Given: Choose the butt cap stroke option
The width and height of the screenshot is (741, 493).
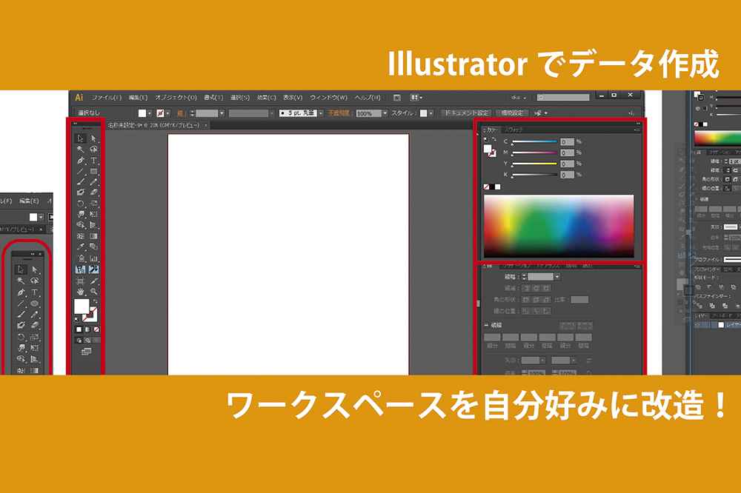Looking at the screenshot, I should pyautogui.click(x=526, y=288).
